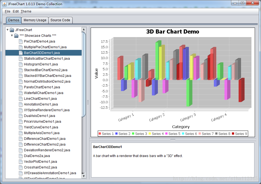Click the horizontal split pane divider handle

click(173, 140)
